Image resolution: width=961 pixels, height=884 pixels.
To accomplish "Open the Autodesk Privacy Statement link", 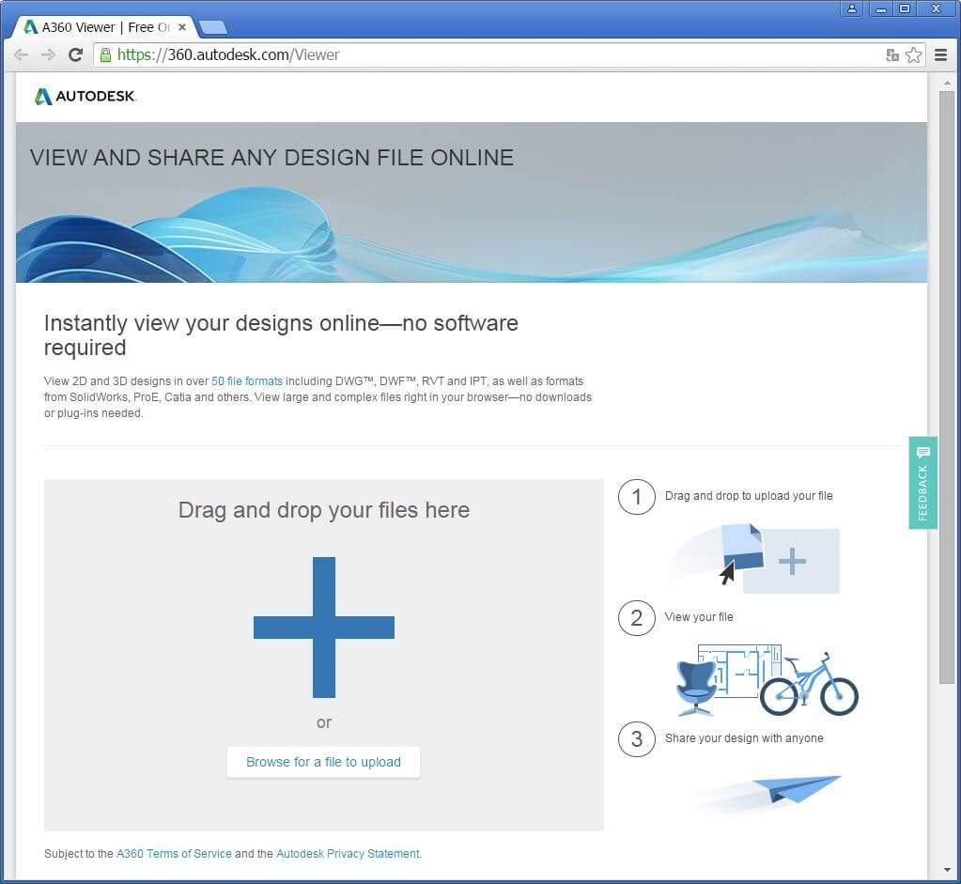I will pyautogui.click(x=349, y=854).
